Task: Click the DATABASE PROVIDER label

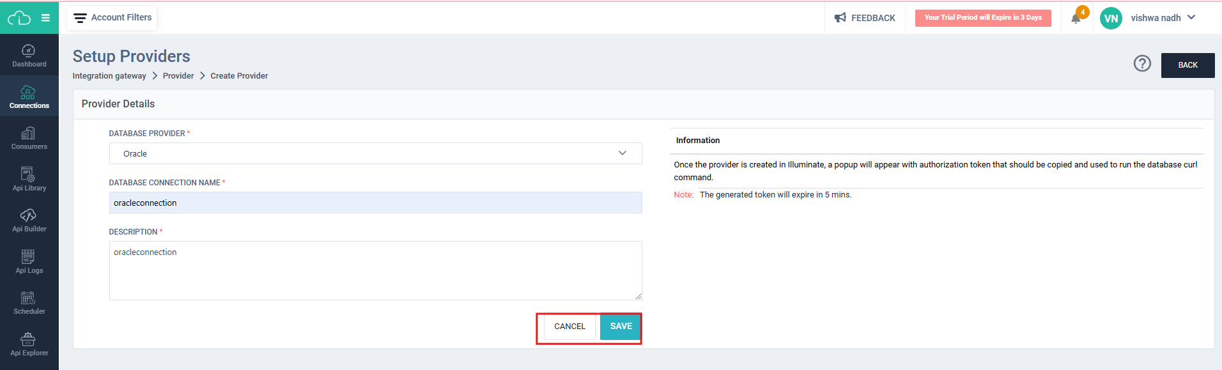Action: (147, 134)
